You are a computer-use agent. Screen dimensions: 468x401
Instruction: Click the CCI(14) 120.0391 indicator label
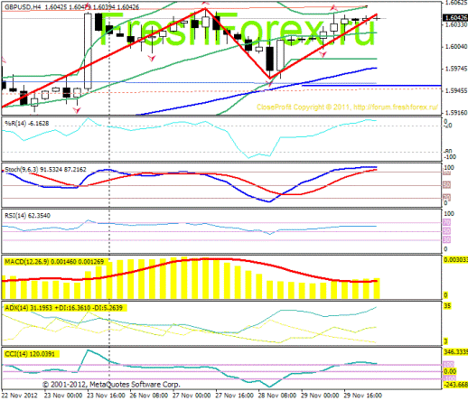(30, 354)
